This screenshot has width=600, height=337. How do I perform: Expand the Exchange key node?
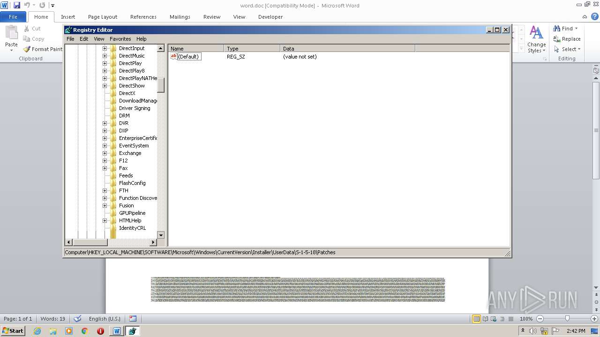point(105,153)
